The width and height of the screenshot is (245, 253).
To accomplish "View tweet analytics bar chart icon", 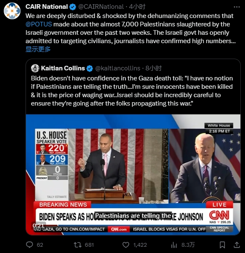I will click(x=174, y=245).
